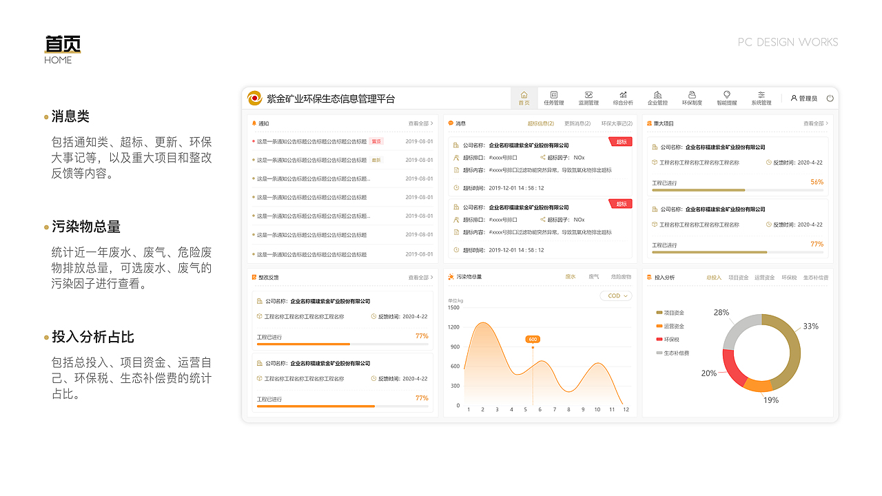Click month 12 on the chart axis
Image resolution: width=882 pixels, height=496 pixels.
(x=626, y=410)
